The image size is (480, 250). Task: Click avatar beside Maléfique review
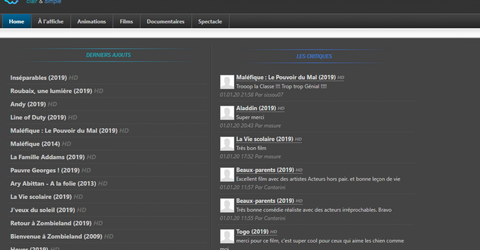[x=227, y=82]
